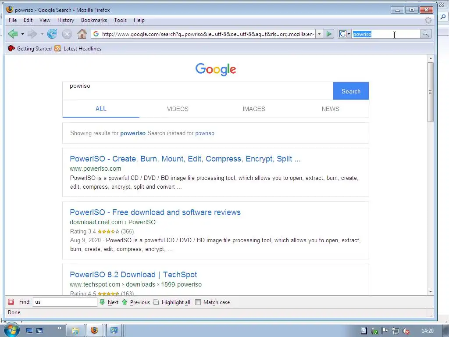Click the vertical scrollbar thumb
Screen dimensions: 449x337
(431, 92)
